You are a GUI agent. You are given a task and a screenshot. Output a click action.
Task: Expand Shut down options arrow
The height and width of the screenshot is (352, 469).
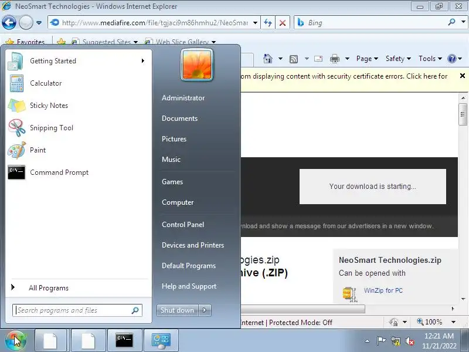point(205,310)
